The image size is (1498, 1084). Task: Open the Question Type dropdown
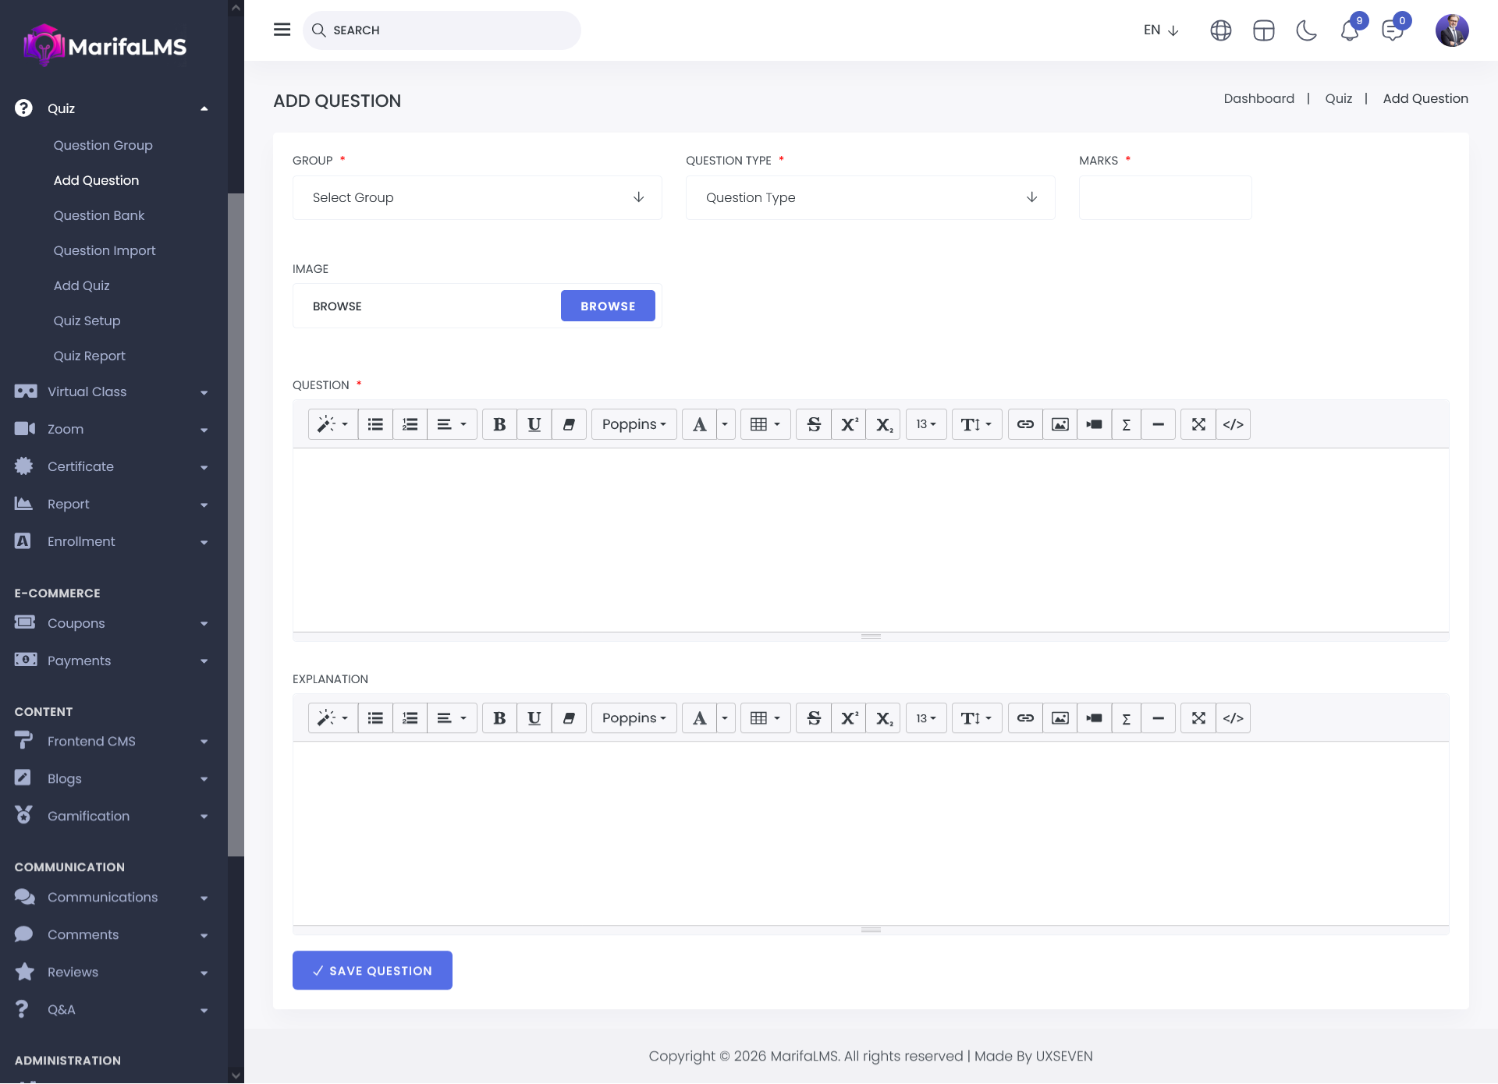(870, 197)
